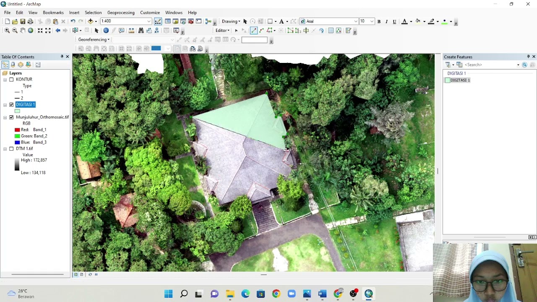Open the Customize menu
537x302 pixels.
tap(150, 13)
